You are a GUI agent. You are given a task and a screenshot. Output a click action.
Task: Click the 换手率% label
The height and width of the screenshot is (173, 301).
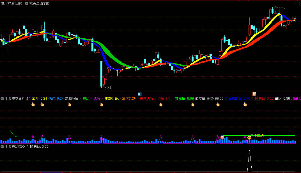[x=32, y=99]
